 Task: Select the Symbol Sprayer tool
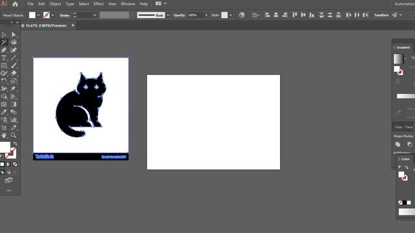(x=4, y=120)
